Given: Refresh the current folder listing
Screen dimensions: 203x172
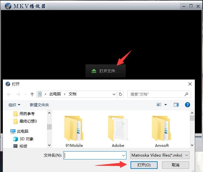Looking at the screenshot, I should point(120,94).
